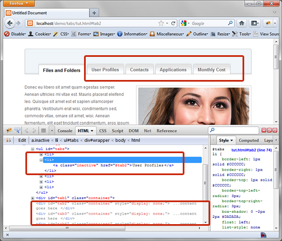The width and height of the screenshot is (282, 241).
Task: Switch to the Applications page tab
Action: pos(173,70)
